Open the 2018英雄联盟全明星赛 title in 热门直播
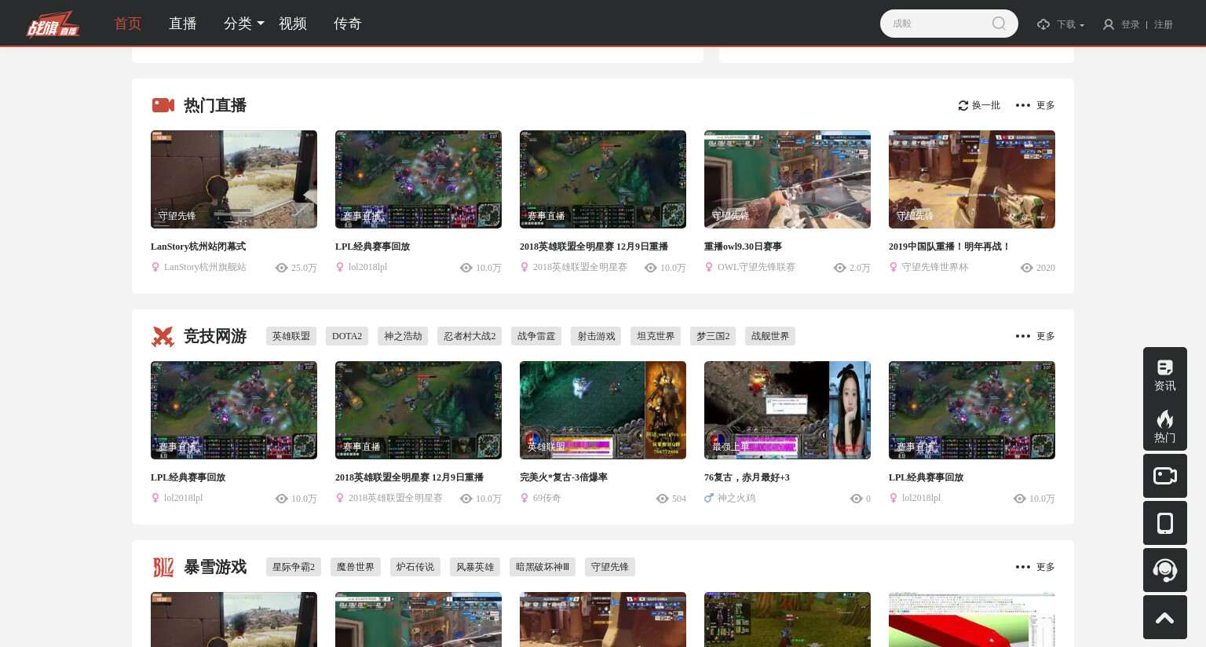Image resolution: width=1206 pixels, height=647 pixels. pos(594,247)
